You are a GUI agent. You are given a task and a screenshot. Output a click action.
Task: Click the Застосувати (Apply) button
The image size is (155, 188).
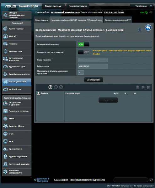[x=94, y=80]
